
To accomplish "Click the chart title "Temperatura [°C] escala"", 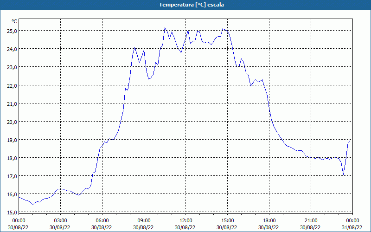I will pyautogui.click(x=192, y=5).
